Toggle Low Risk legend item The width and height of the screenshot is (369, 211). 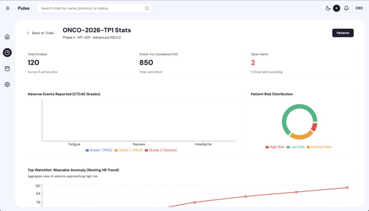[295, 147]
